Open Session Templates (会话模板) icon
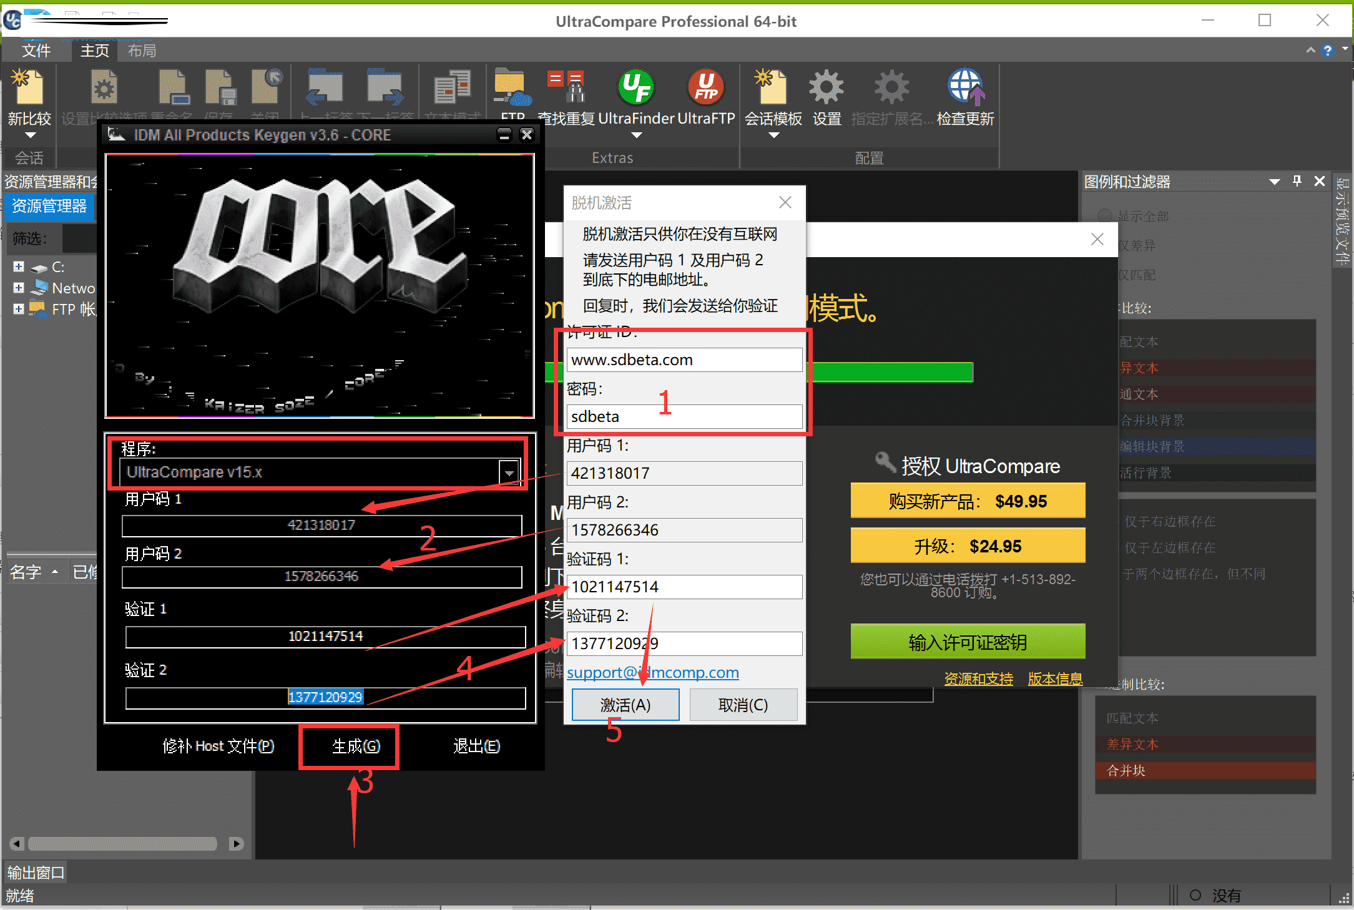 (x=773, y=87)
